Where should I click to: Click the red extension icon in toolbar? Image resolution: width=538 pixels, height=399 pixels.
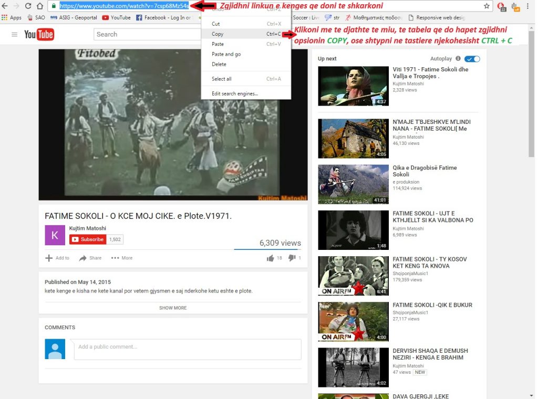tap(501, 6)
